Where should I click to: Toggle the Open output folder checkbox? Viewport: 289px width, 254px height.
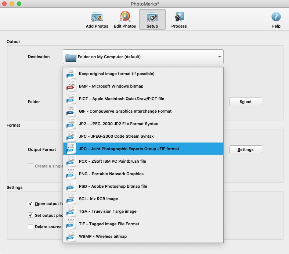tap(31, 204)
